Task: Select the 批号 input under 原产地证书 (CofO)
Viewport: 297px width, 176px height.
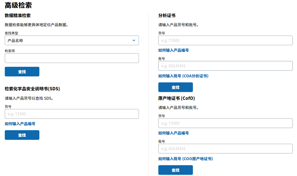Action: point(225,148)
